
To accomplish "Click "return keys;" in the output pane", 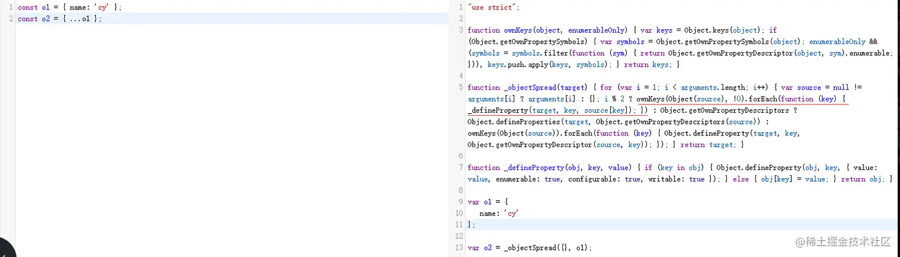I will click(649, 65).
